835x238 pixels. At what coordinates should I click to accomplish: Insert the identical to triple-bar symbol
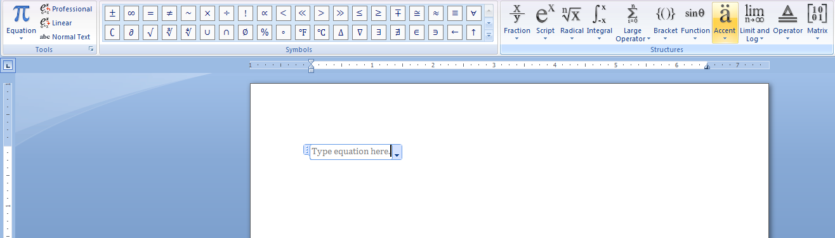pos(455,13)
